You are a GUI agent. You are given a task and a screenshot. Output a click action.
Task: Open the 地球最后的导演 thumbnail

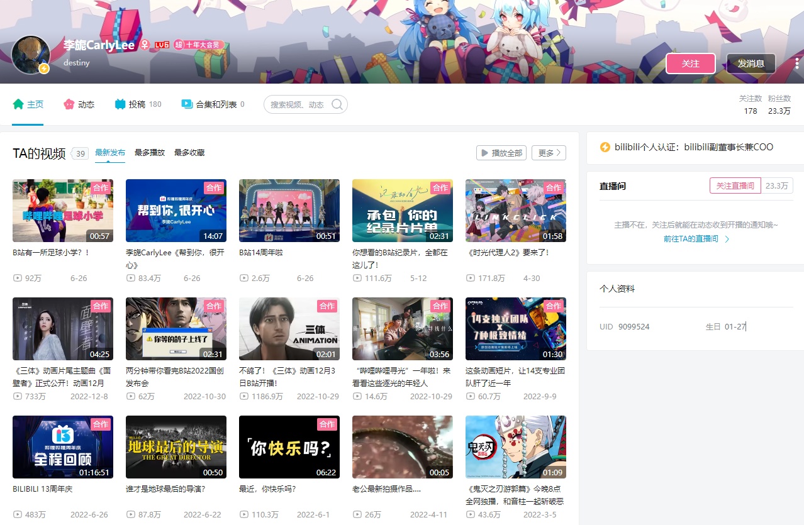176,447
